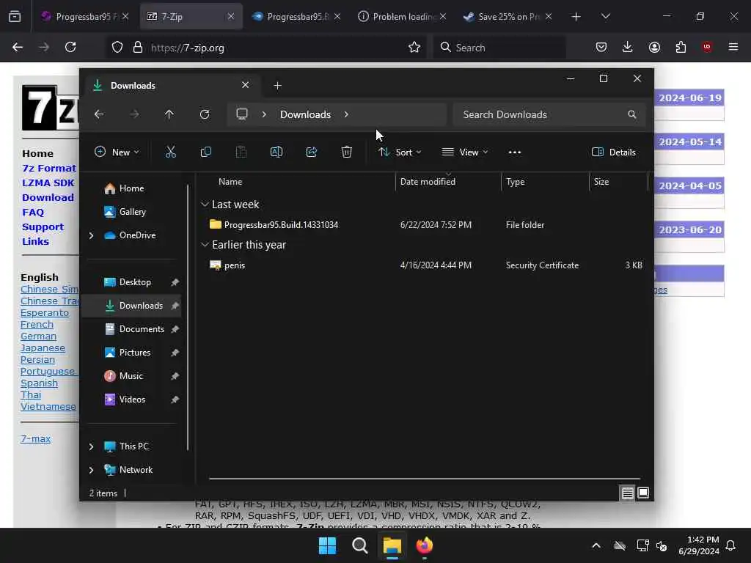Open Firefox extensions puzzle icon
The width and height of the screenshot is (751, 563).
click(x=681, y=47)
